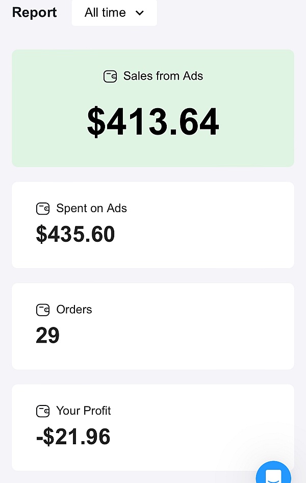Viewport: 306px width, 483px height.
Task: Click the Sales from Ads label text
Action: point(163,76)
